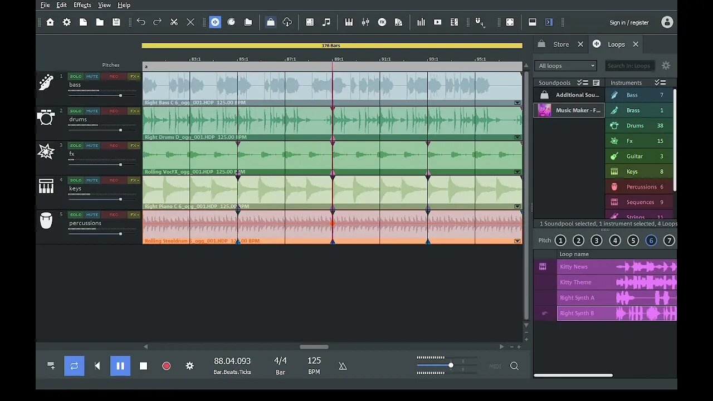Open the FX dropdown on the keys track
Image resolution: width=713 pixels, height=401 pixels.
[134, 180]
